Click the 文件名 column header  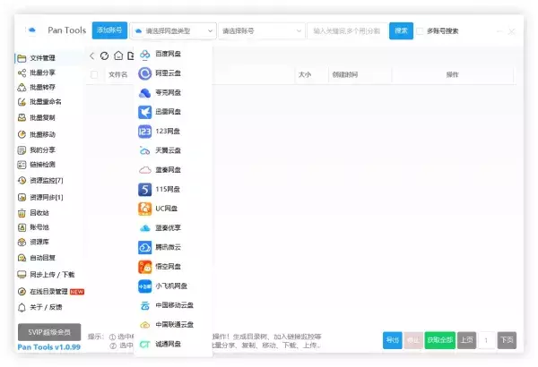(118, 74)
